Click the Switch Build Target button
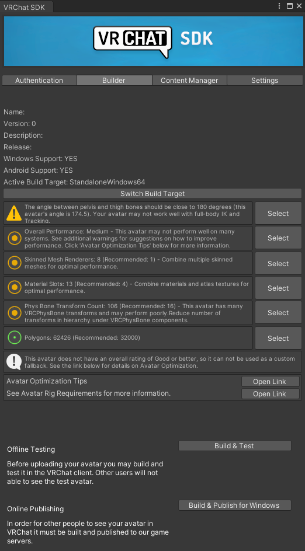305x551 pixels. [152, 194]
